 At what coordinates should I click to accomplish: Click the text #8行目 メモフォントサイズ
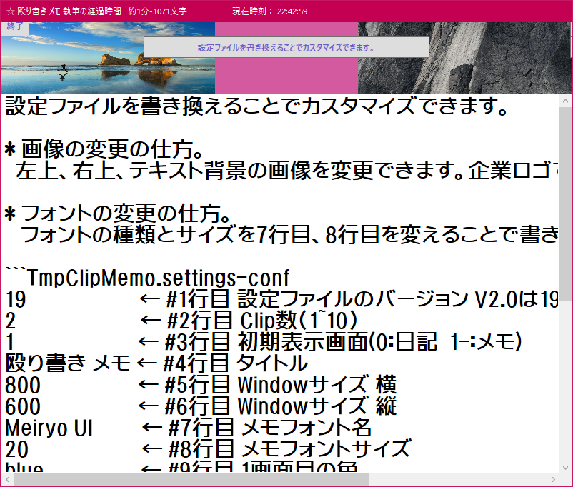(x=290, y=449)
